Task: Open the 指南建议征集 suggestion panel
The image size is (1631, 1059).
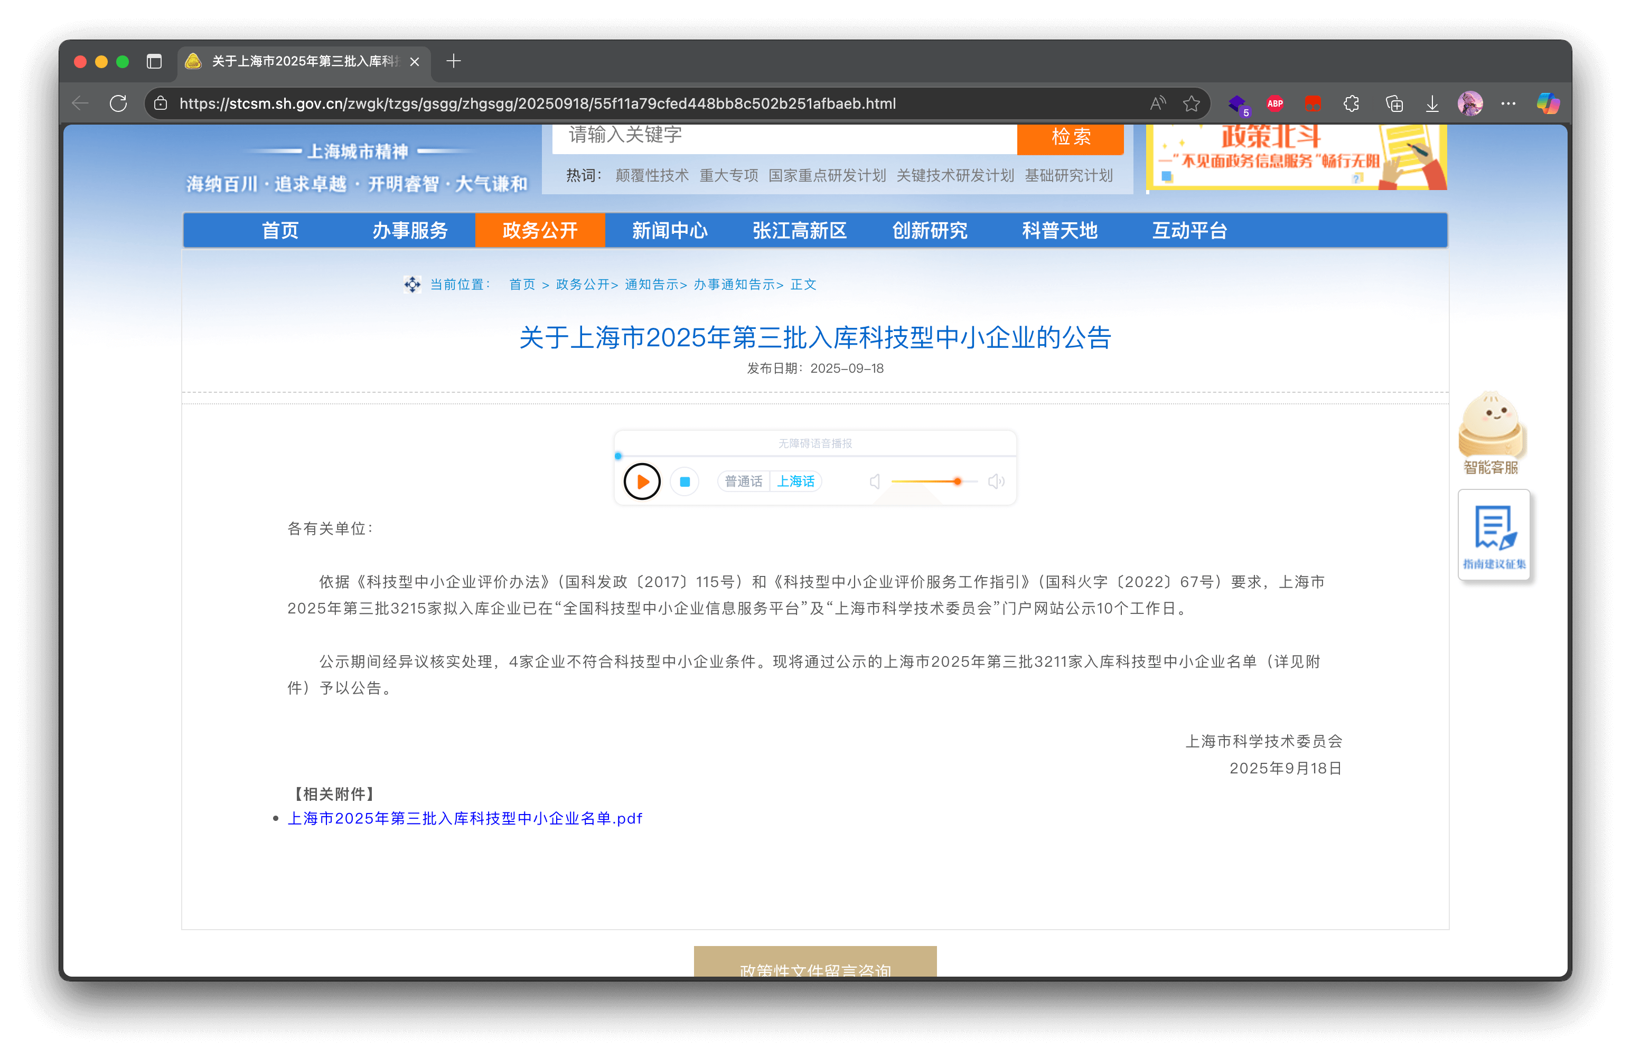Action: (x=1495, y=535)
